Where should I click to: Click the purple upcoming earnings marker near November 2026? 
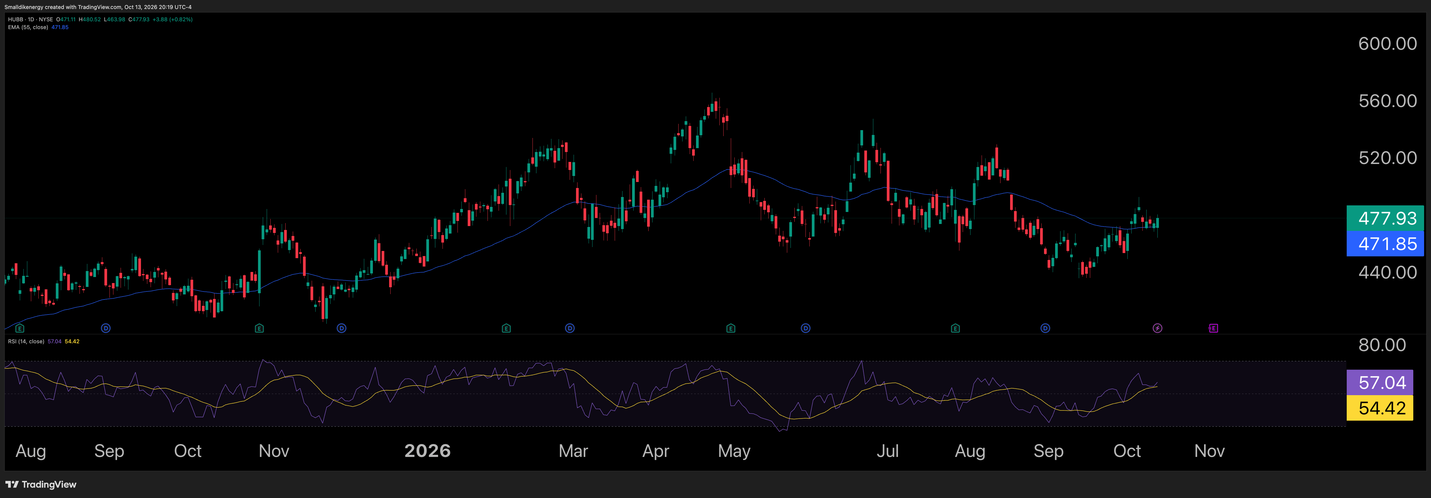1213,328
